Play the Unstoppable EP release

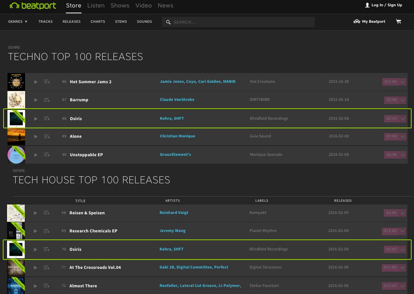pos(36,155)
